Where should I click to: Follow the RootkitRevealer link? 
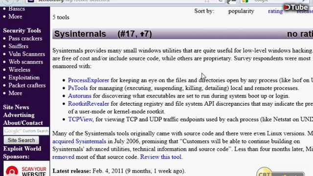point(89,104)
